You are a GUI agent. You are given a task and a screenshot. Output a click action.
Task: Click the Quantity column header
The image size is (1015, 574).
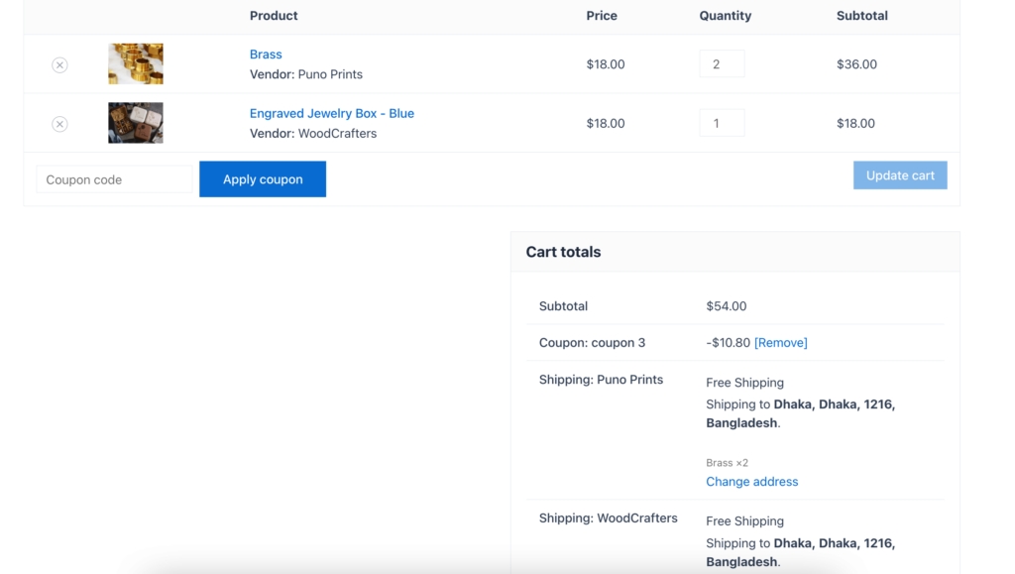click(x=725, y=15)
